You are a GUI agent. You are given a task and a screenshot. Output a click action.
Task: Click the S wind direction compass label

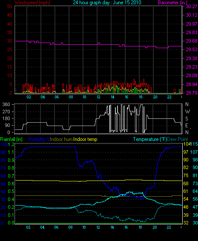[x=187, y=118]
